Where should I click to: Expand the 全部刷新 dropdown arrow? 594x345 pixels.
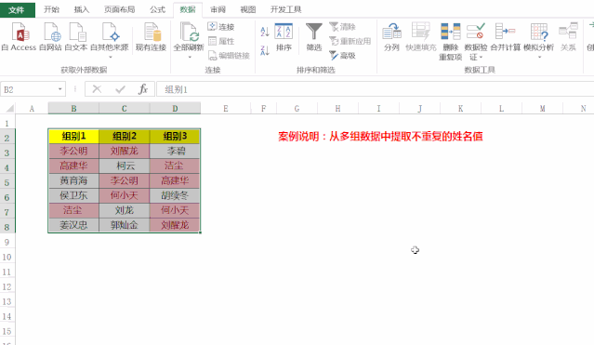point(190,58)
